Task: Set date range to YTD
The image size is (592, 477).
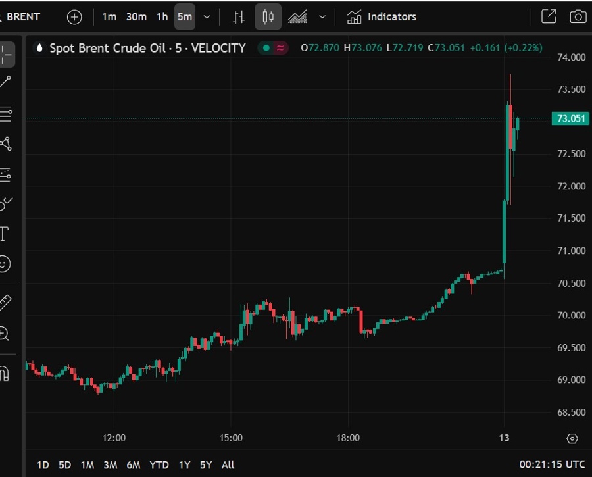Action: [x=159, y=465]
